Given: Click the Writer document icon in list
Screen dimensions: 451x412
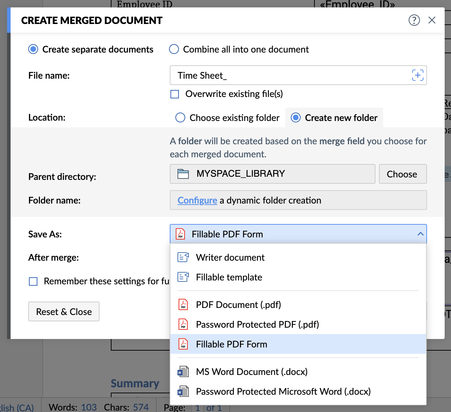Looking at the screenshot, I should coord(183,257).
